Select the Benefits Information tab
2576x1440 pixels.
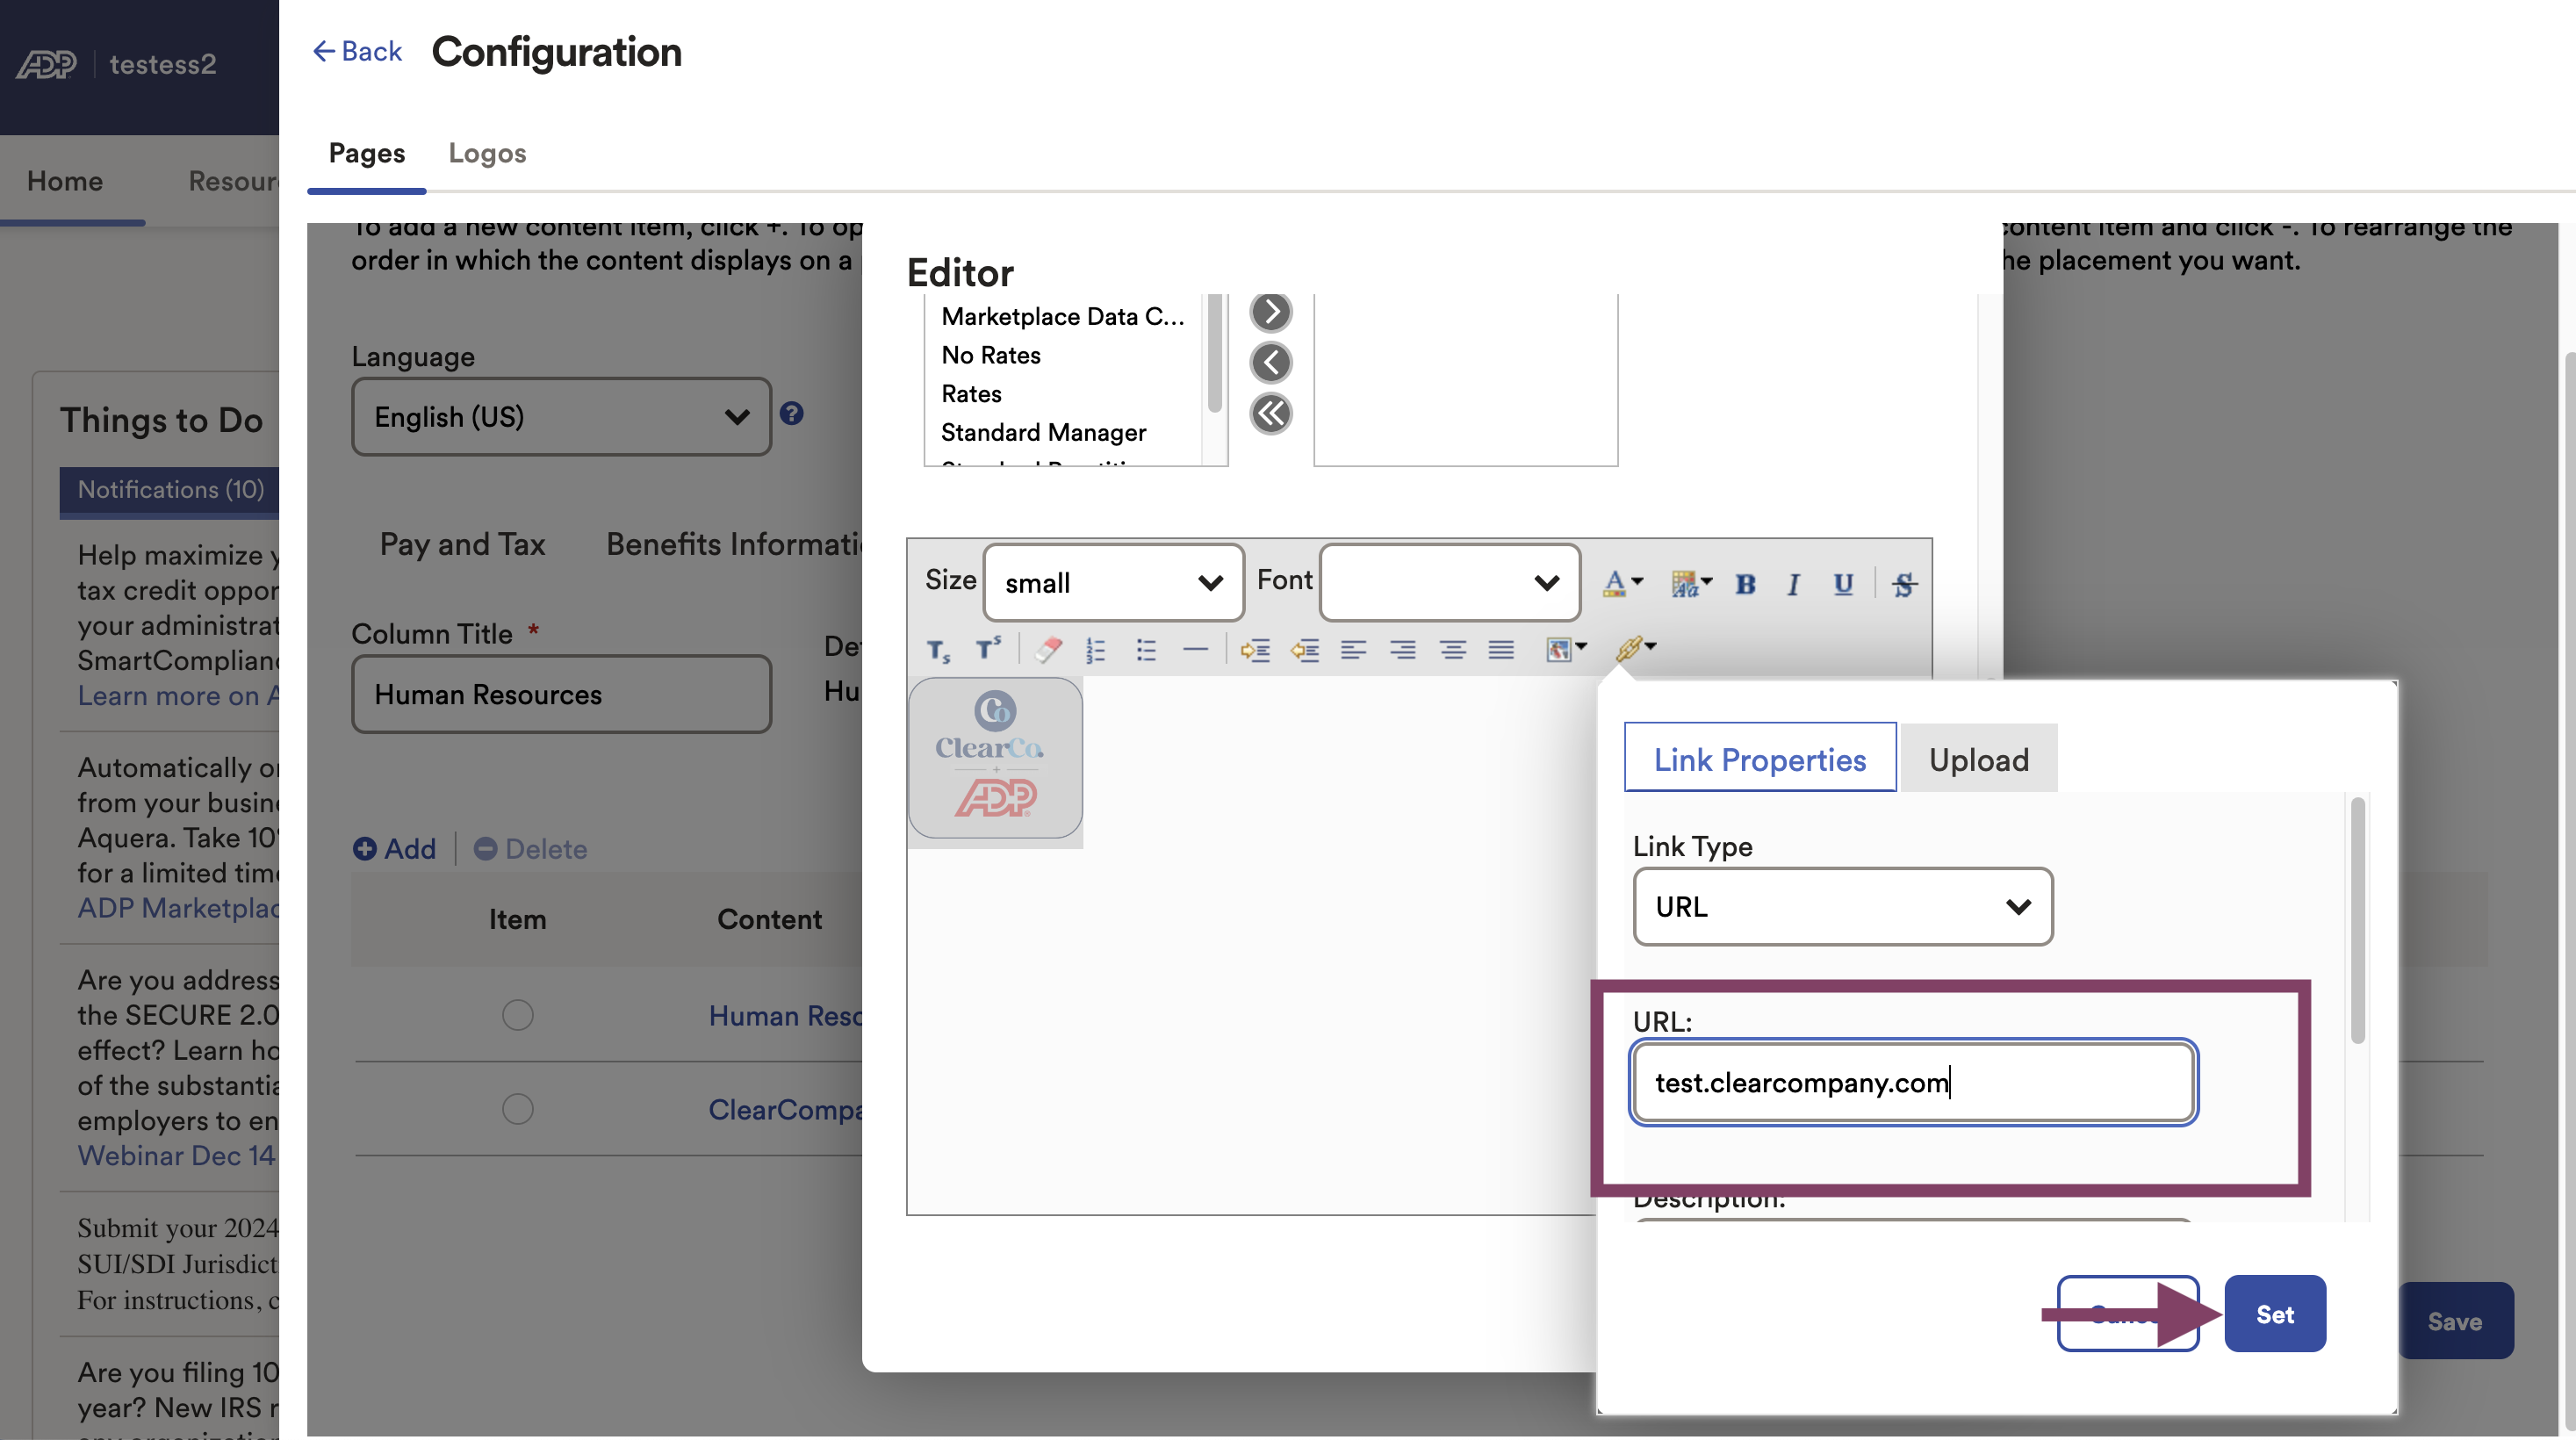pyautogui.click(x=735, y=544)
